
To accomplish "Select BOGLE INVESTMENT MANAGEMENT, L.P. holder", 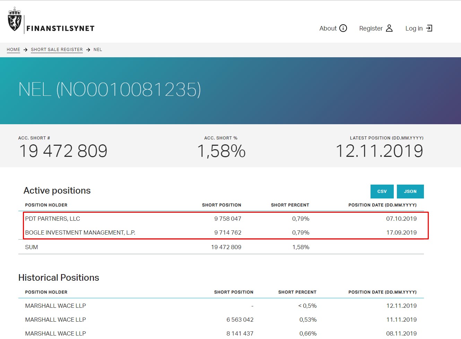I will point(80,232).
